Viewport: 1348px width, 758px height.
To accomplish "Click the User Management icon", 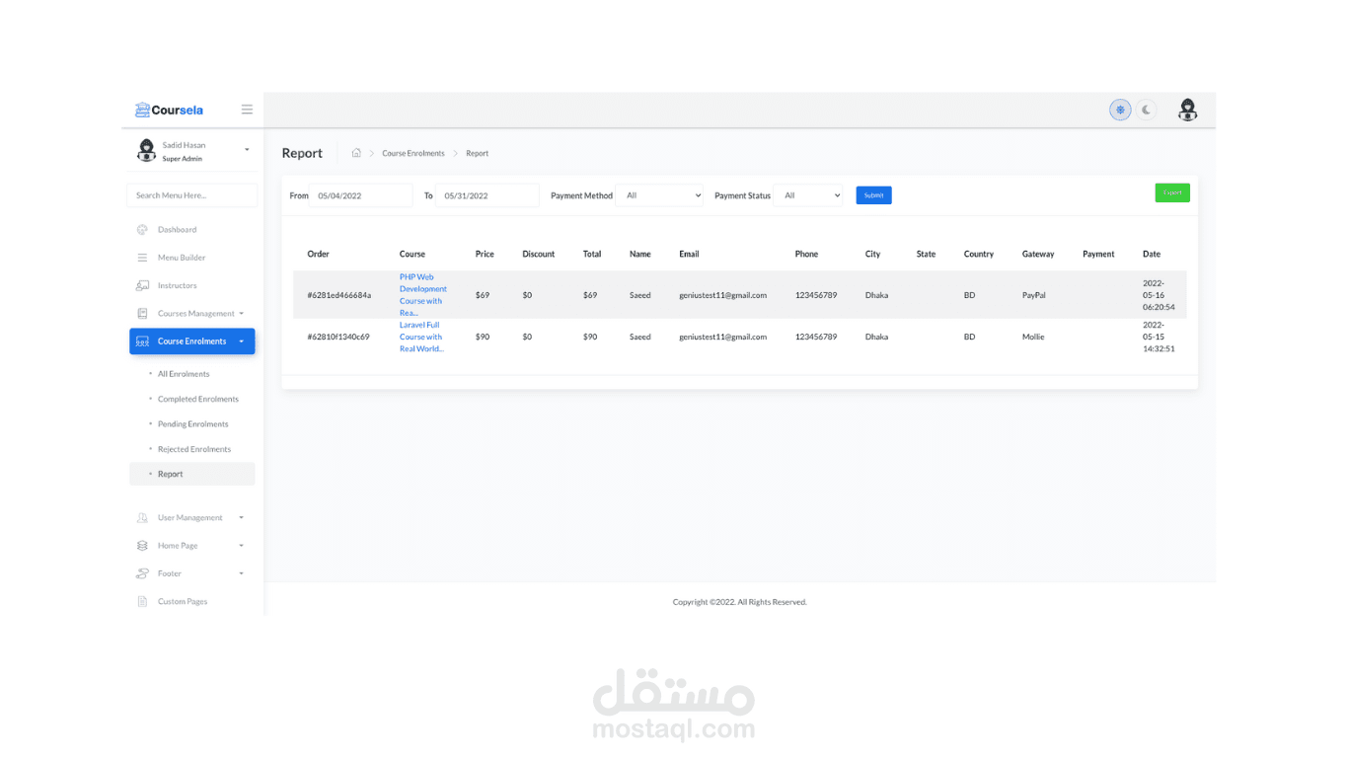I will click(x=142, y=517).
